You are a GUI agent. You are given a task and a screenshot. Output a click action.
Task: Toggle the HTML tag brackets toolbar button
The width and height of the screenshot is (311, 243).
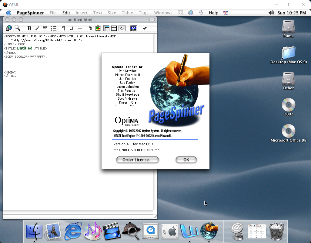(122, 28)
